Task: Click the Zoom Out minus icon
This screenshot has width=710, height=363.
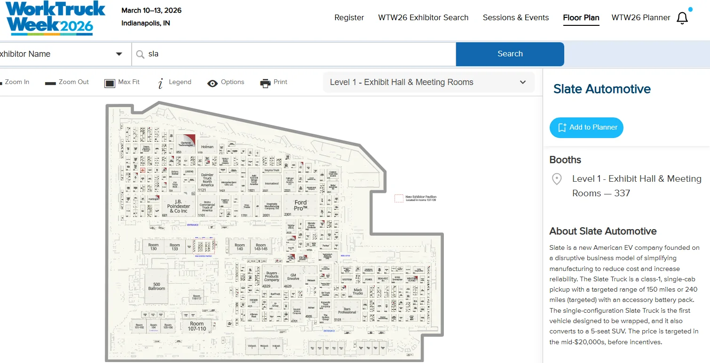Action: [50, 83]
